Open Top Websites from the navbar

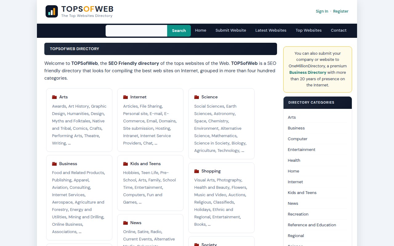point(309,30)
